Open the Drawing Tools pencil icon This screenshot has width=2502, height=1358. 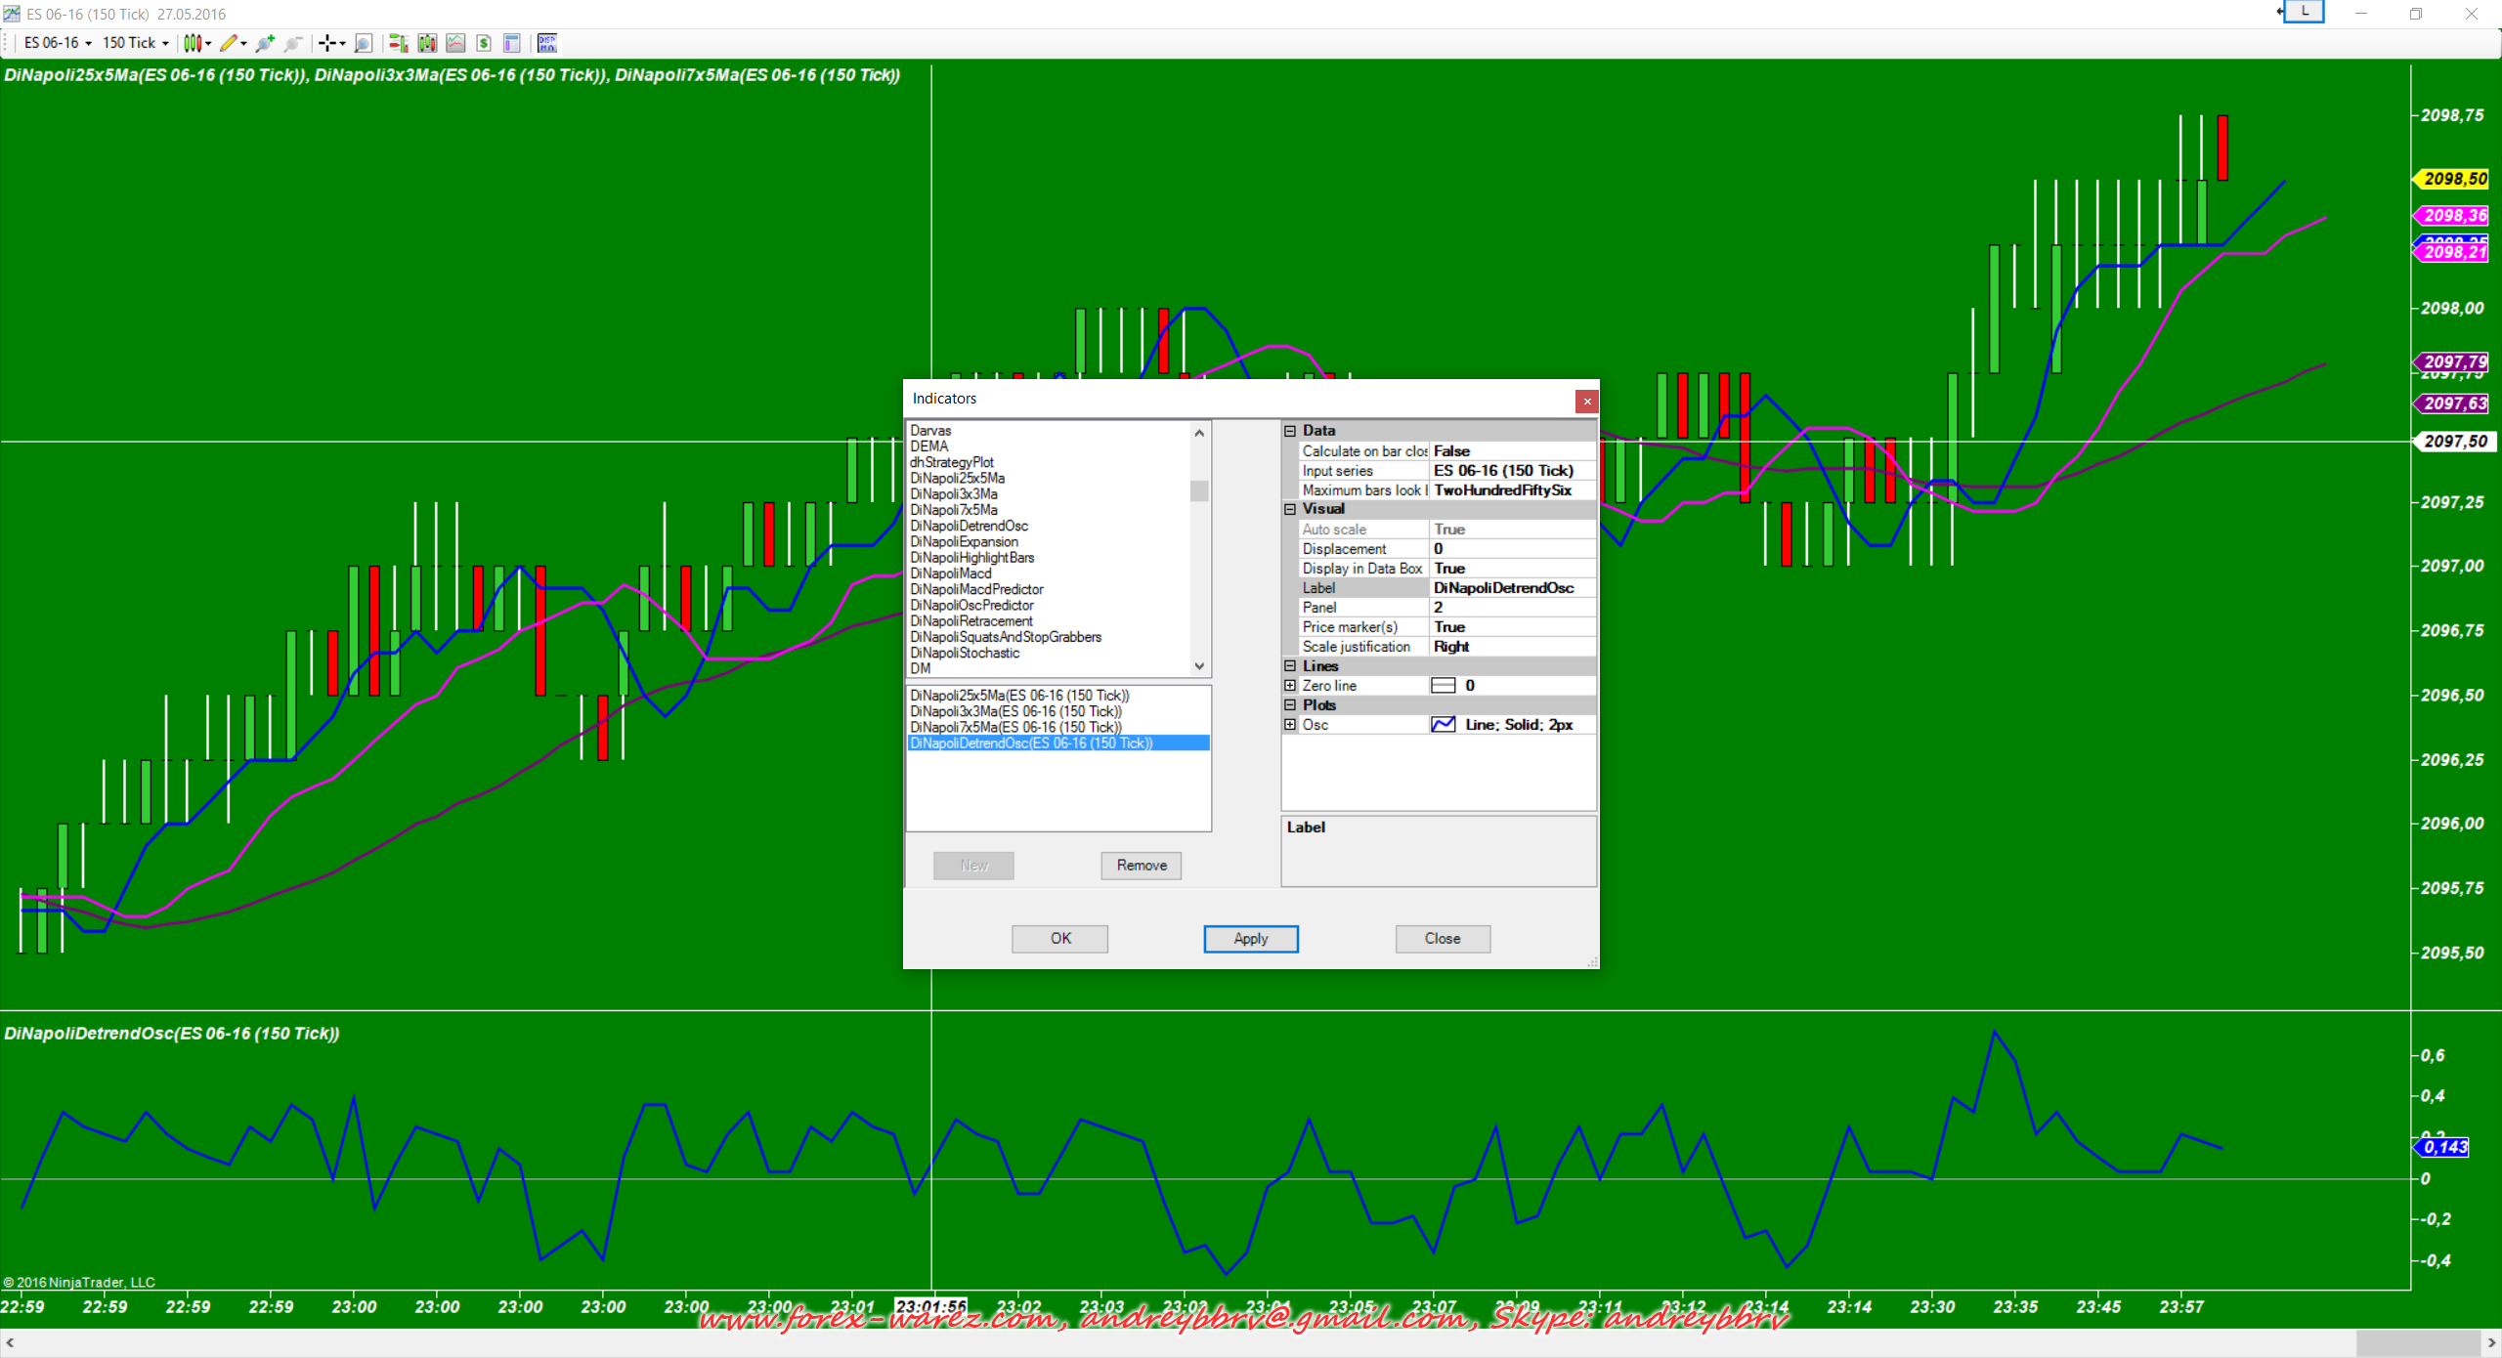coord(229,43)
